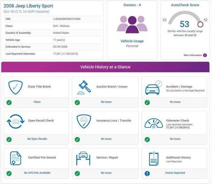Click the Auction Brand gavel icon
Screen dimensions: 212x184
[84, 88]
